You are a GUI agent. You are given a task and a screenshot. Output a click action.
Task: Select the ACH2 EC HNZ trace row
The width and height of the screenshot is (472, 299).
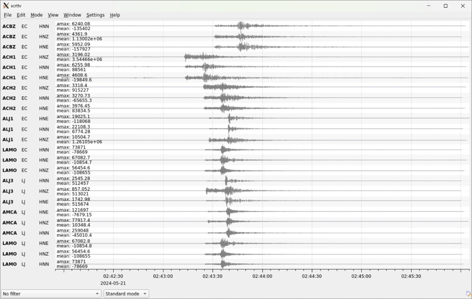(235, 88)
